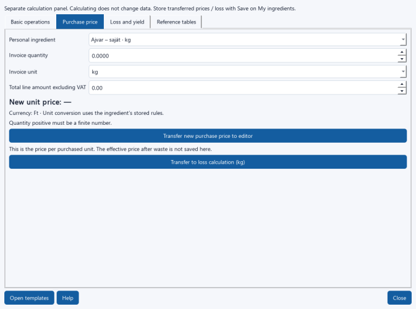This screenshot has width=416, height=309.
Task: Open templates via the bottom button
Action: (x=29, y=298)
